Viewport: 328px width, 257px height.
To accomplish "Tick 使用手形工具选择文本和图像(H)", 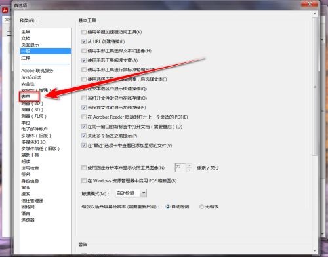I will click(x=84, y=51).
